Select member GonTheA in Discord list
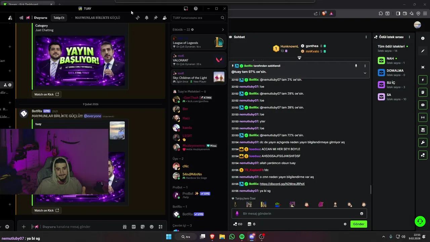430x242 pixels. [x=198, y=99]
